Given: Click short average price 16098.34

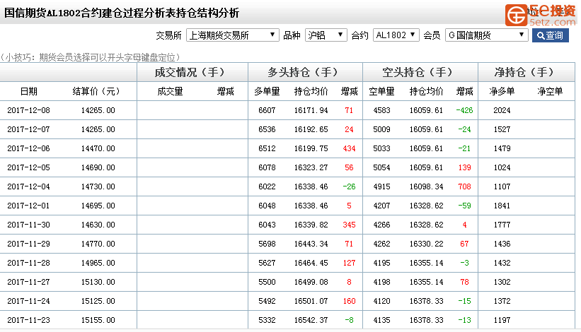Looking at the screenshot, I should (426, 186).
